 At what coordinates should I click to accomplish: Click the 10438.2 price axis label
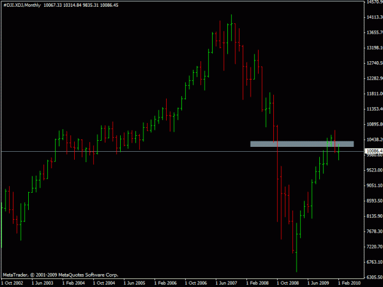[374, 140]
